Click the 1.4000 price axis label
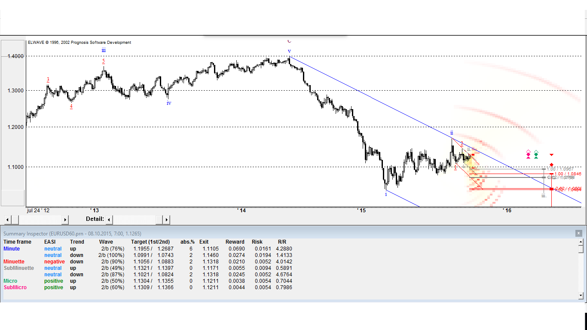587x330 pixels. [15, 56]
